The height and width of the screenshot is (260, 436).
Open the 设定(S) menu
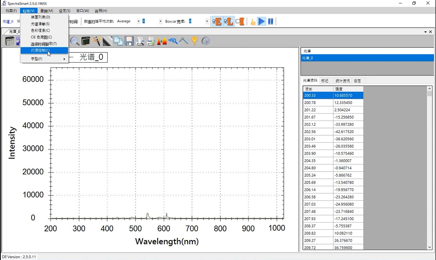coord(65,11)
